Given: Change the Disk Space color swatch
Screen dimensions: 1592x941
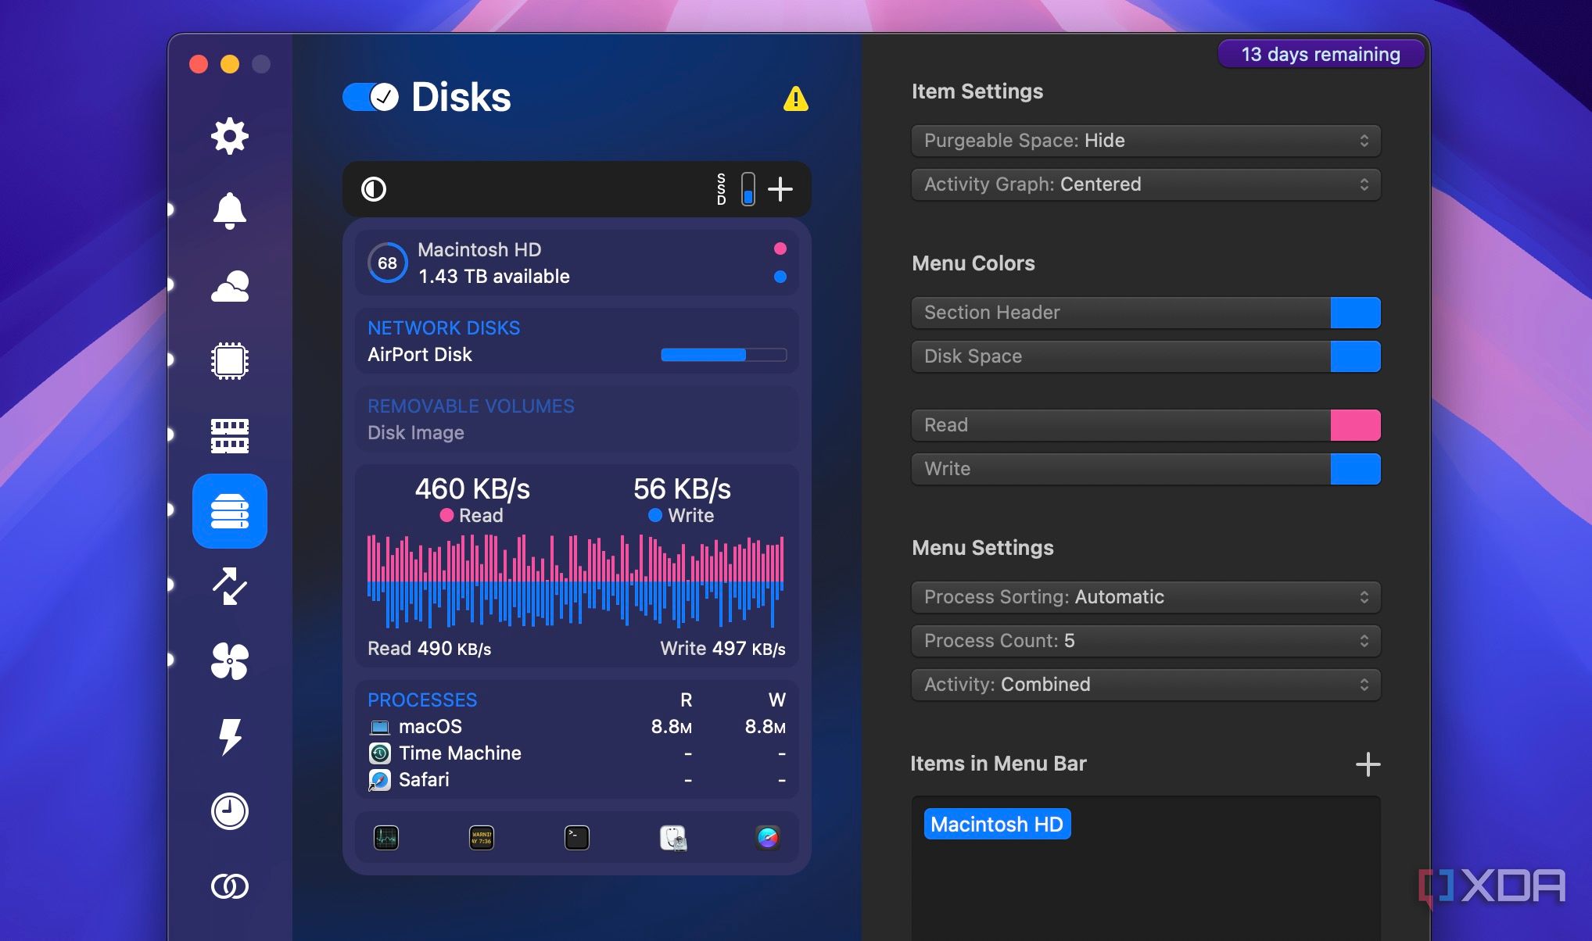Looking at the screenshot, I should [1355, 356].
